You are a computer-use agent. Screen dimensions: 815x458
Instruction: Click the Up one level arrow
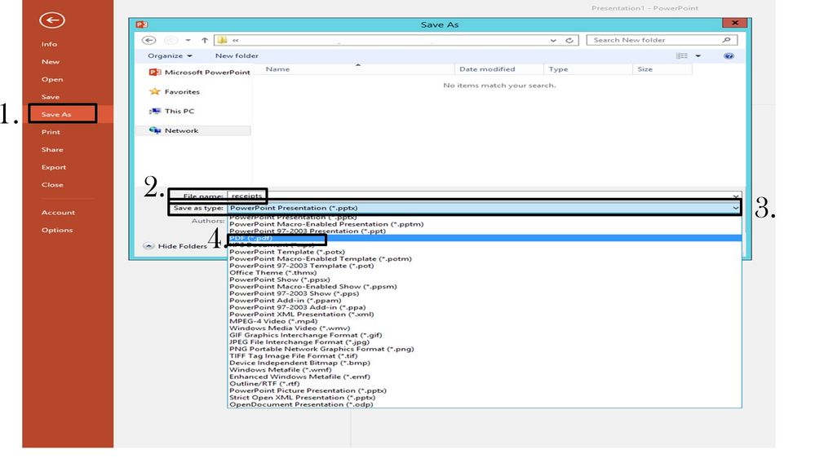[x=205, y=40]
